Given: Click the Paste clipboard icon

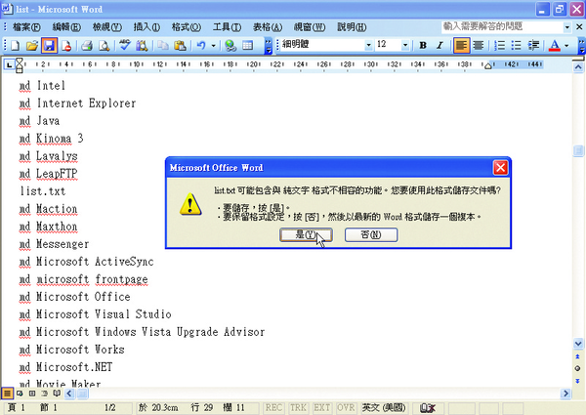Looking at the screenshot, I should [180, 46].
